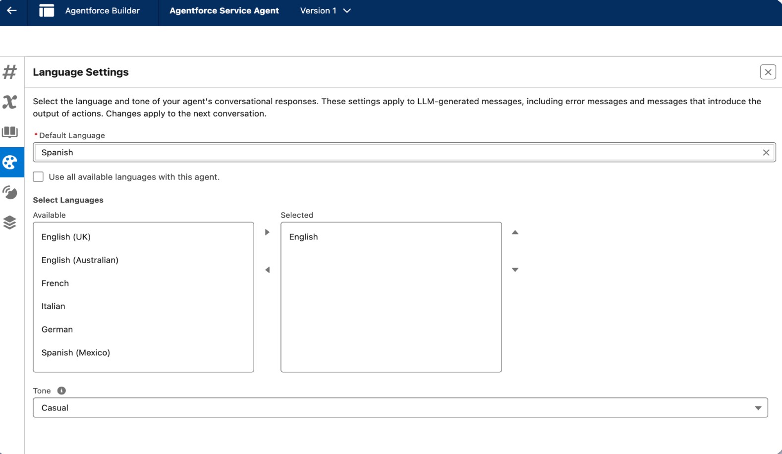Screen dimensions: 782x454
Task: Open the Tone dropdown showing Casual
Action: tap(400, 408)
